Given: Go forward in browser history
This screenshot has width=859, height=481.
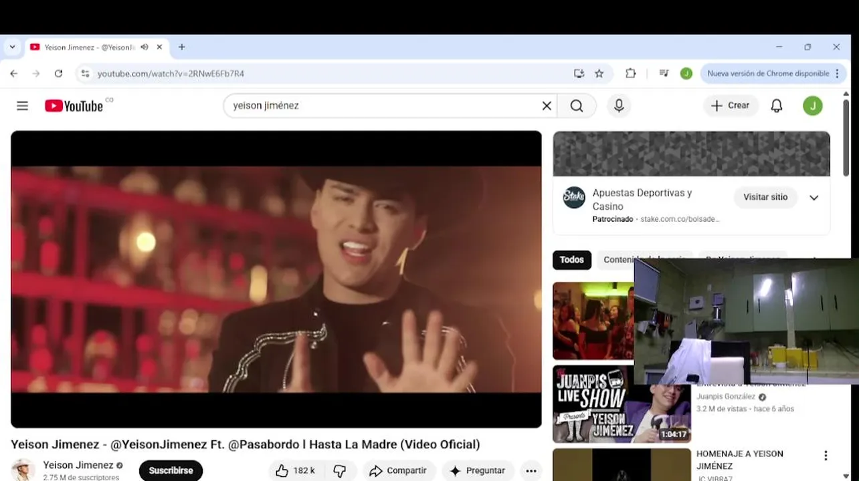Looking at the screenshot, I should (x=36, y=73).
